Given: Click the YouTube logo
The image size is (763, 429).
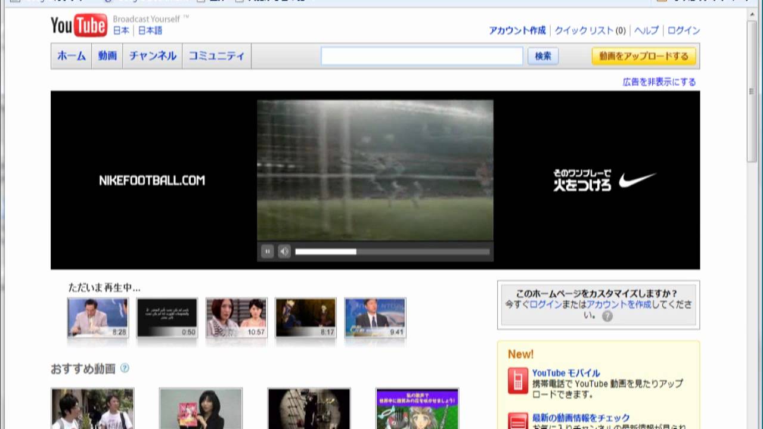Looking at the screenshot, I should tap(79, 25).
